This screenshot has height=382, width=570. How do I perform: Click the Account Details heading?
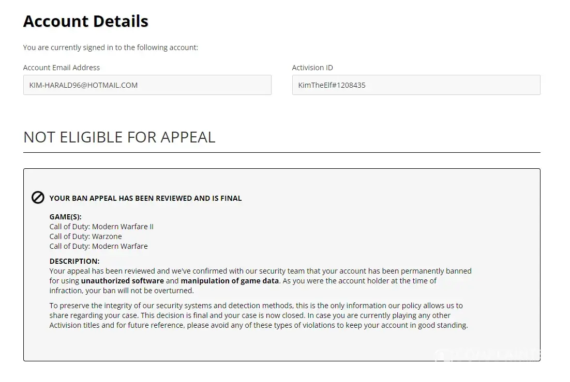tap(86, 21)
